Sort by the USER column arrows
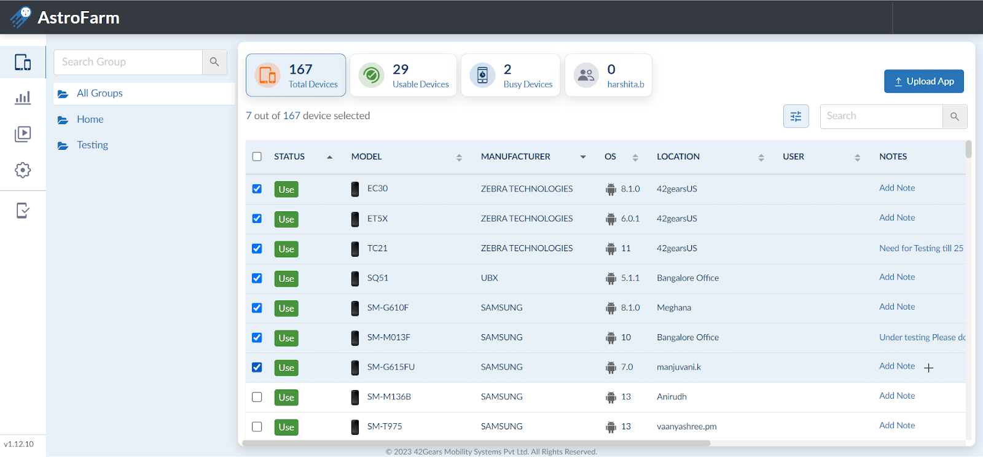 (857, 158)
